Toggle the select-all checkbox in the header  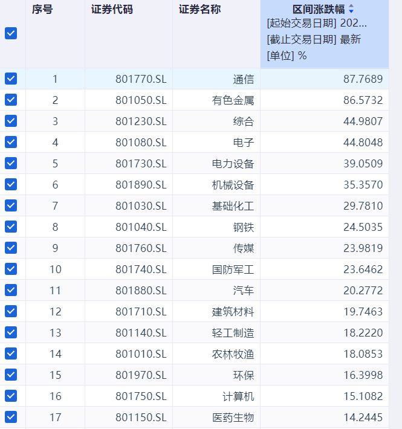coord(11,33)
